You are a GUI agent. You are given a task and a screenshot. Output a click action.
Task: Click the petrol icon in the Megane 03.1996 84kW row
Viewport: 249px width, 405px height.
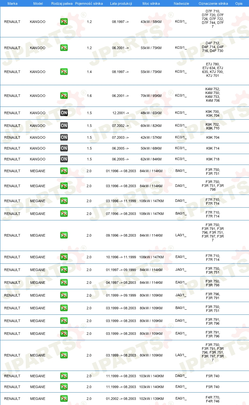point(64,186)
